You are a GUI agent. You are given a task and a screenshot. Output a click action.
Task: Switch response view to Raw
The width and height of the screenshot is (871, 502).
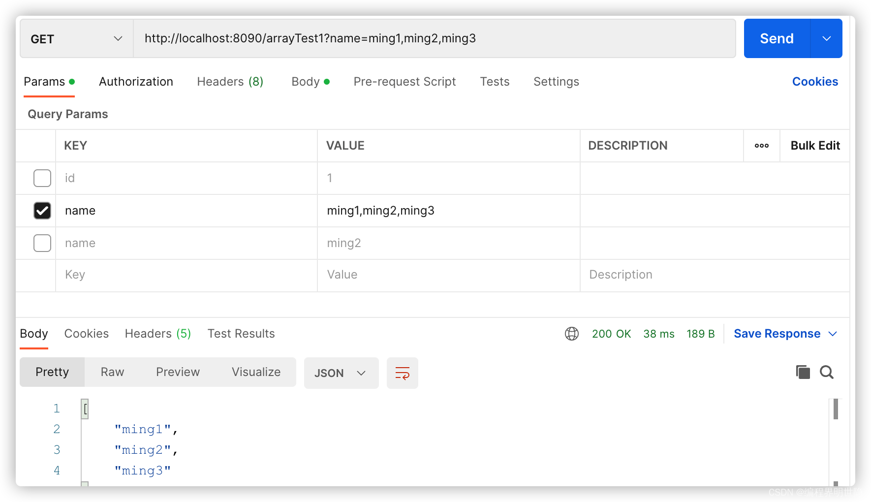112,372
